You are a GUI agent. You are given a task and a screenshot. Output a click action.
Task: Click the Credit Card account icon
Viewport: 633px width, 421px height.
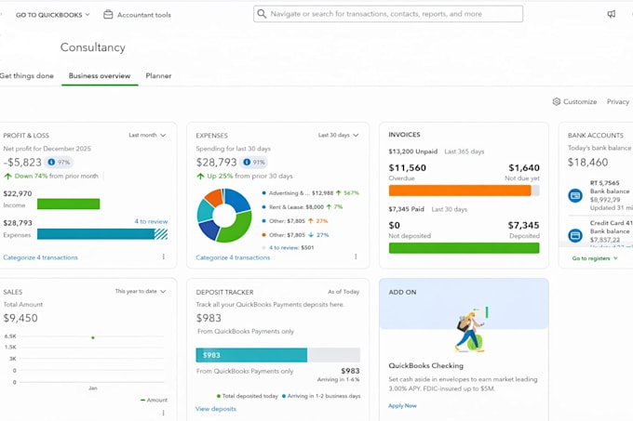pyautogui.click(x=575, y=235)
